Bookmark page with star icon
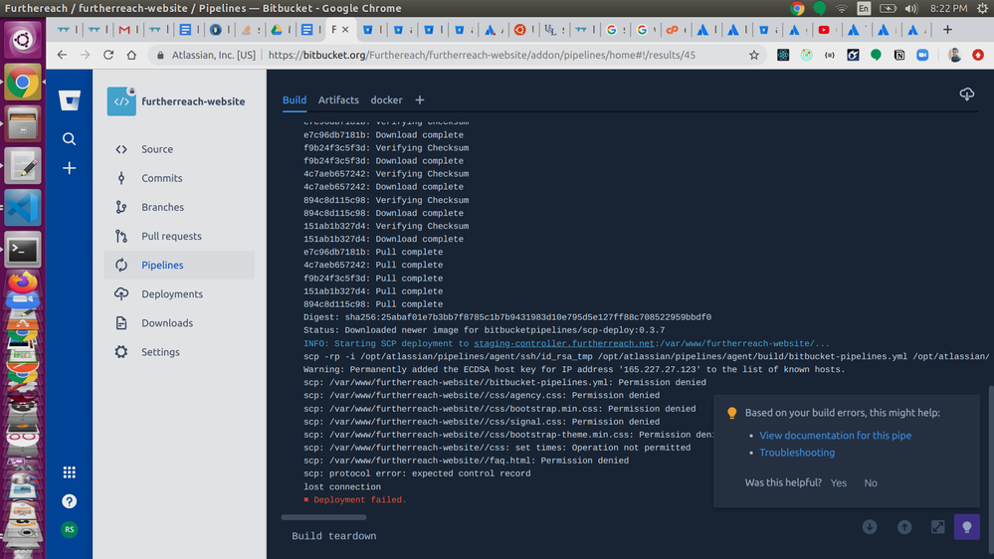994x559 pixels. click(x=754, y=55)
